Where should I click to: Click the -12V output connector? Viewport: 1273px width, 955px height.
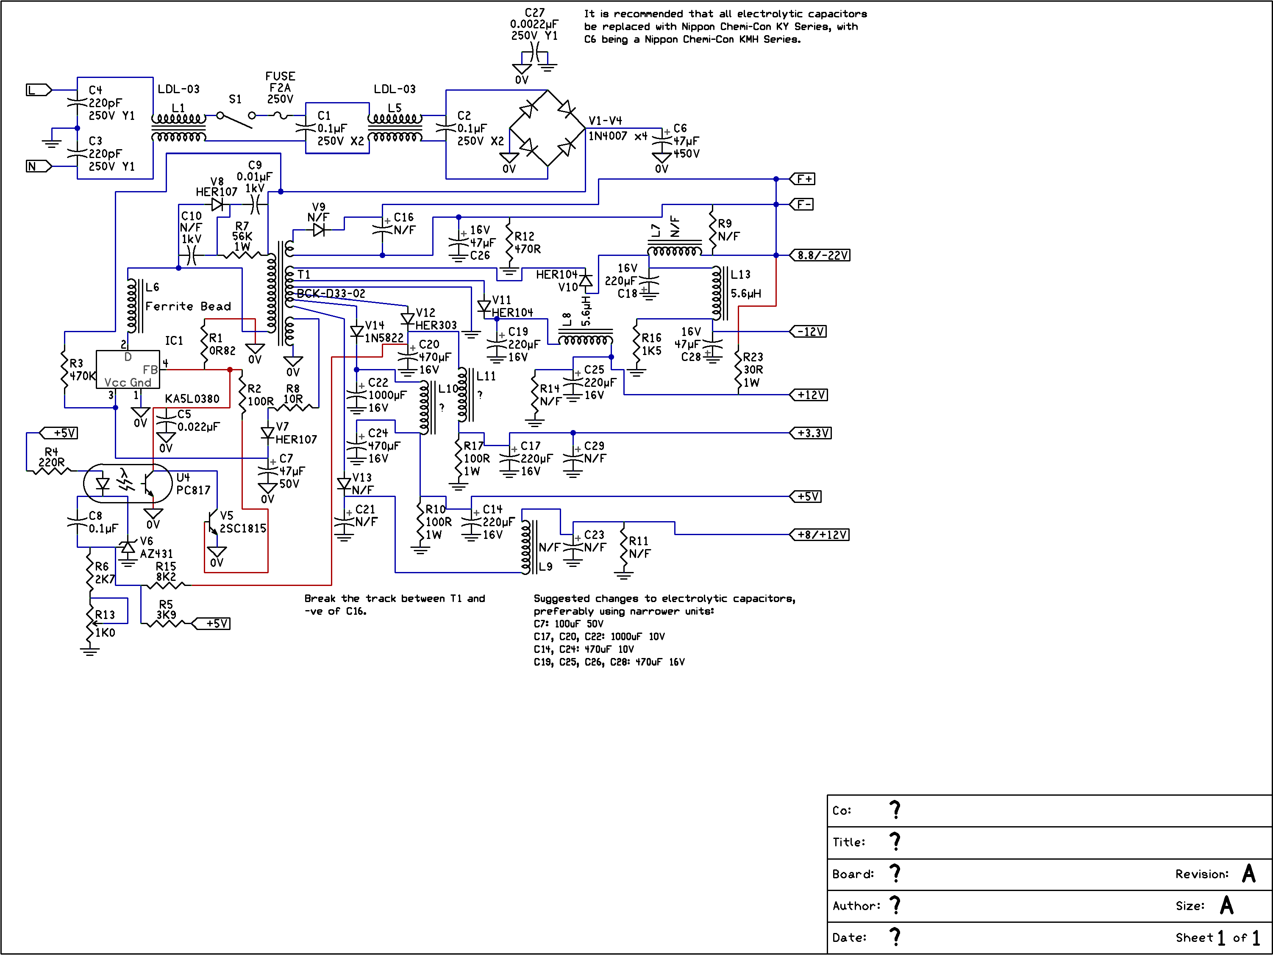tap(808, 331)
